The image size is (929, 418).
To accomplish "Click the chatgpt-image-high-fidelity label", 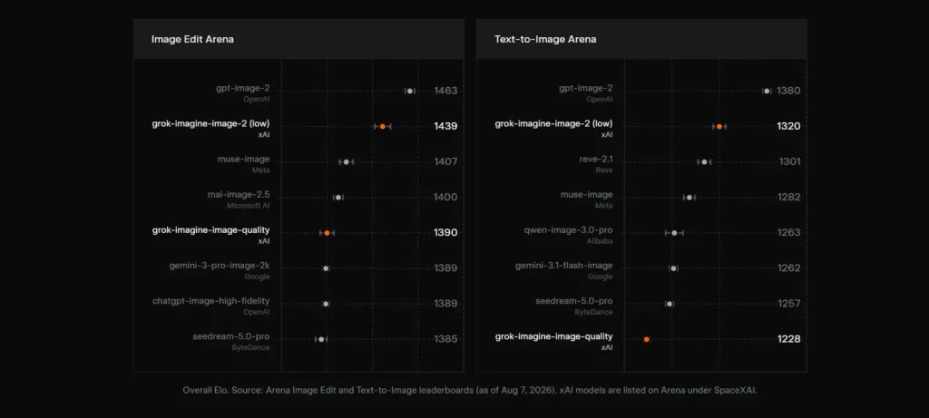I will click(210, 301).
